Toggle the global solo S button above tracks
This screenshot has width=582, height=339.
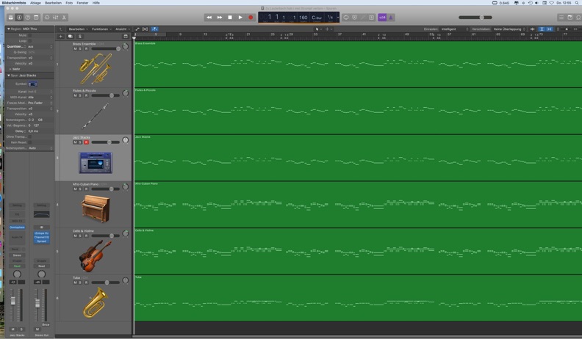coord(80,36)
